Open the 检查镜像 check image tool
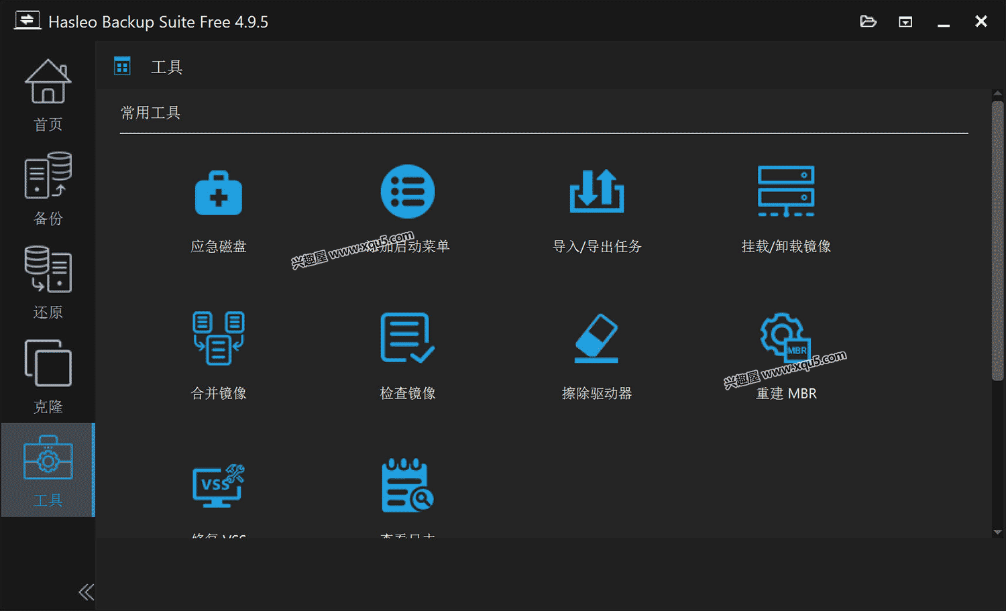Screen dimensions: 1006x611 point(408,338)
